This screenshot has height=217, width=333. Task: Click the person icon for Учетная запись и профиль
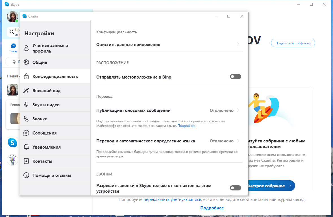[x=26, y=48]
